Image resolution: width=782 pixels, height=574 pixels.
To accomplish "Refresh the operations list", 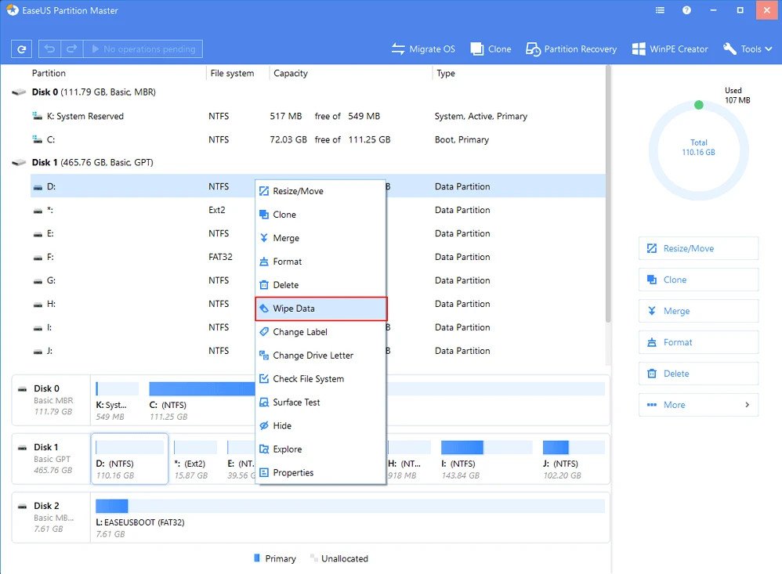I will click(21, 49).
